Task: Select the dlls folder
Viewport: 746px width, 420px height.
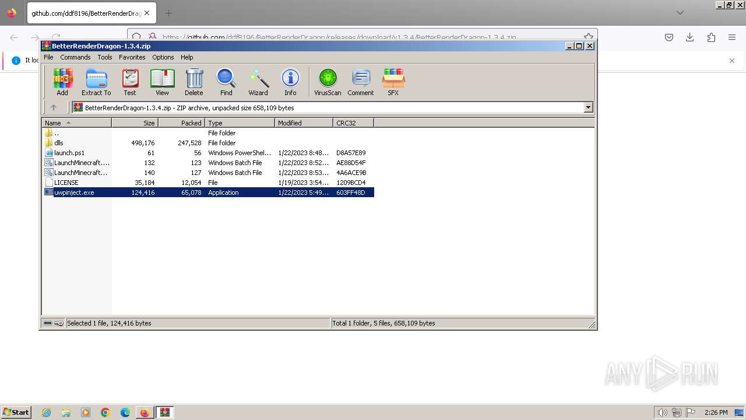Action: [x=208, y=143]
